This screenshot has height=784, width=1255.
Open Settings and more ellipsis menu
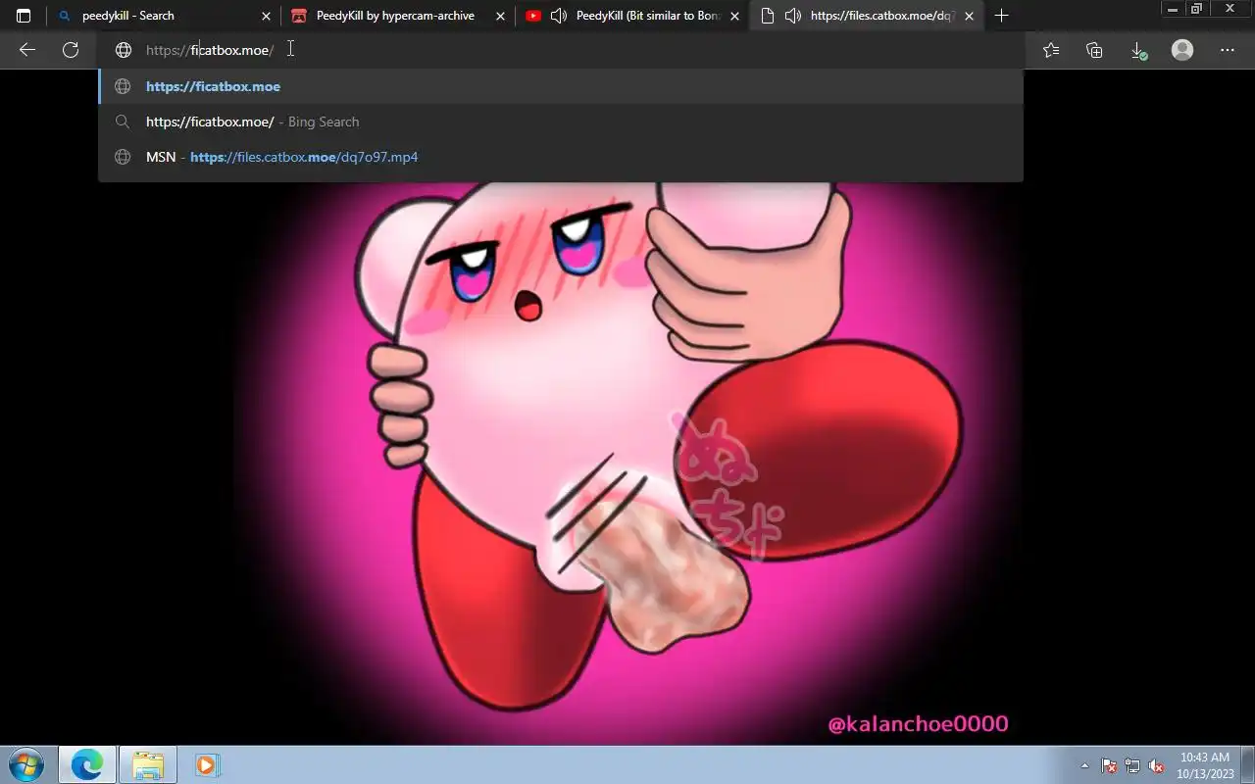click(x=1228, y=50)
